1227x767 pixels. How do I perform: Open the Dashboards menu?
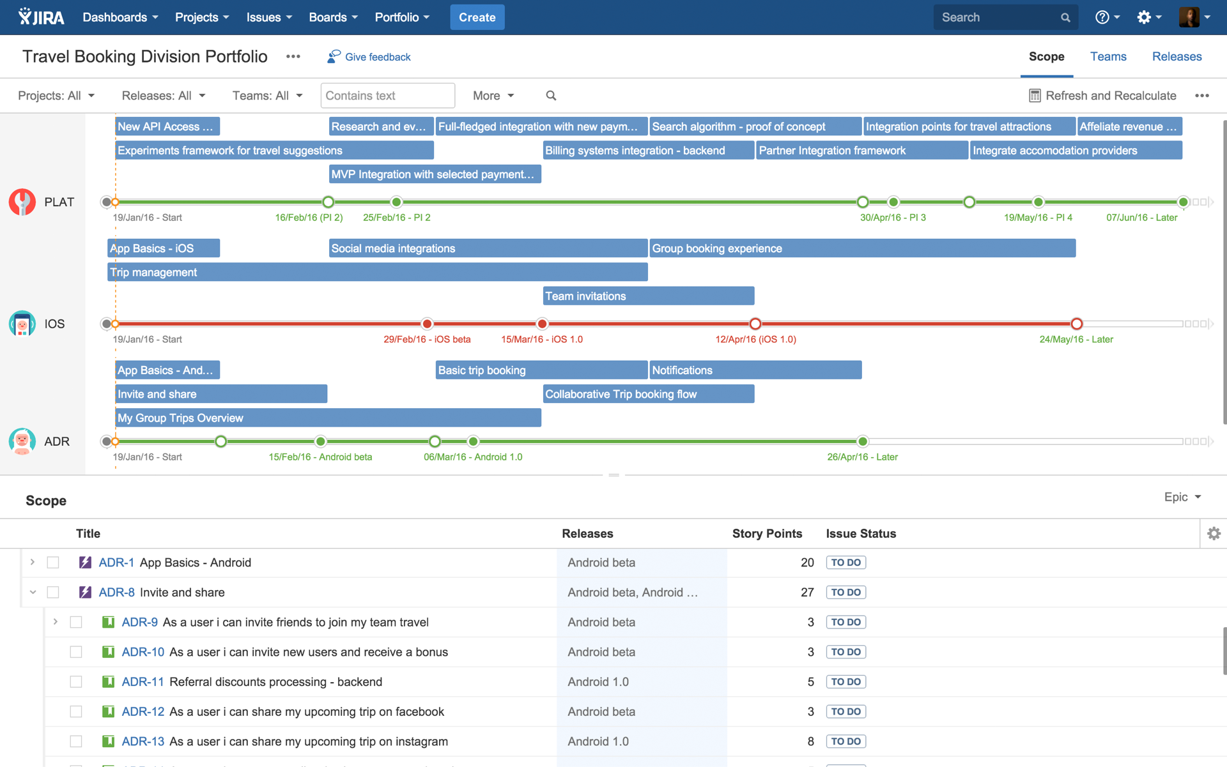pyautogui.click(x=120, y=17)
